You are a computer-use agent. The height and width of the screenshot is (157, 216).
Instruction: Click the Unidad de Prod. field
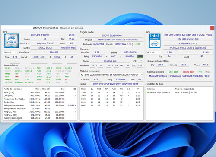pyautogui.click(x=69, y=48)
